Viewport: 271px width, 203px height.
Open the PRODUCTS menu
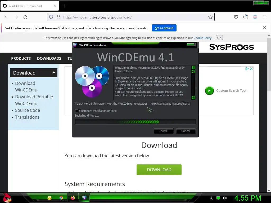coord(21,58)
